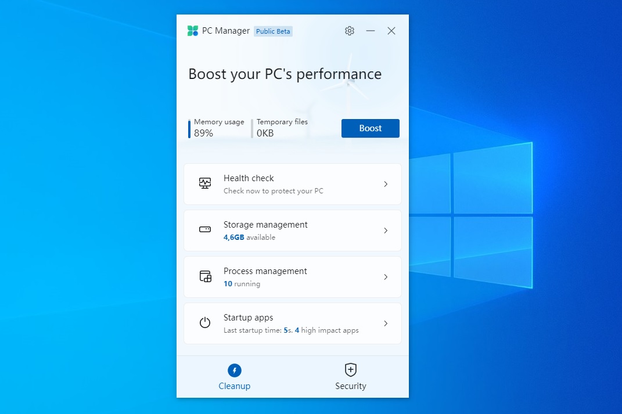Click the Storage management drive icon
The image size is (622, 414).
tap(205, 229)
